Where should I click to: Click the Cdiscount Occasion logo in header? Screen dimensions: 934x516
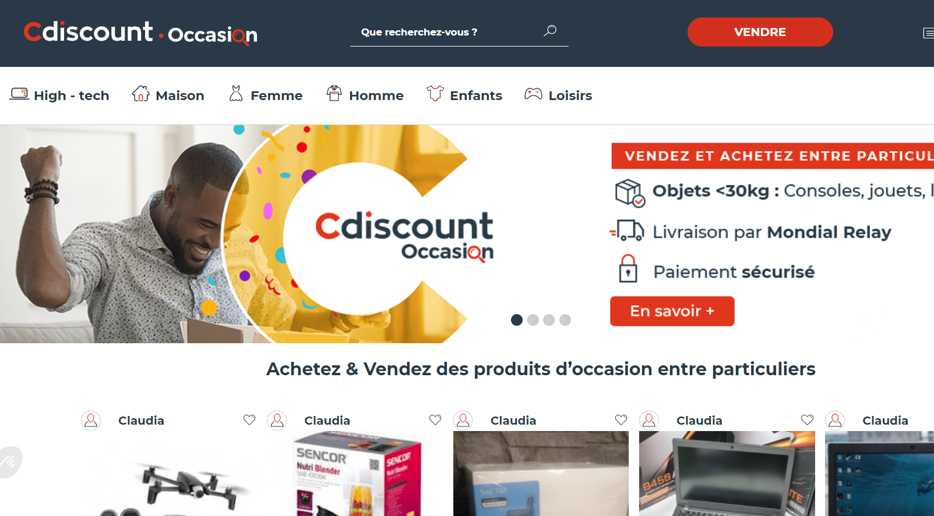pos(140,33)
